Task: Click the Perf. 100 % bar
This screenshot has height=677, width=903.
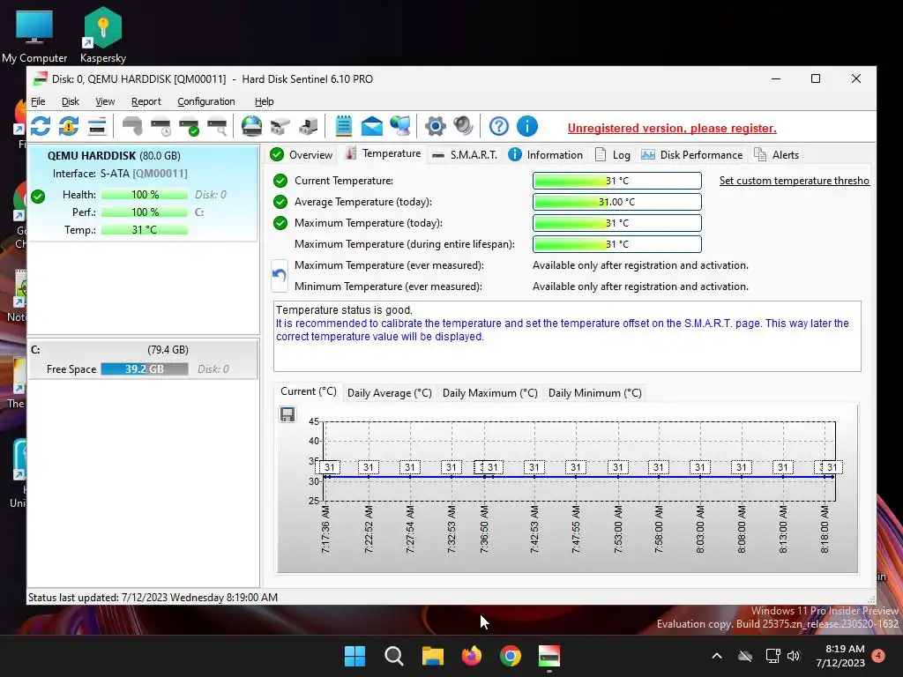Action: pos(145,212)
